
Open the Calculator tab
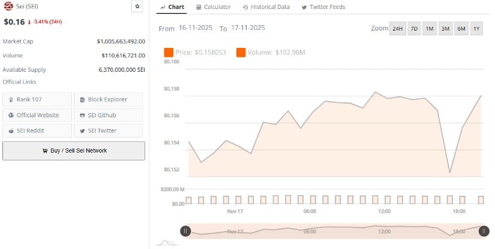214,7
